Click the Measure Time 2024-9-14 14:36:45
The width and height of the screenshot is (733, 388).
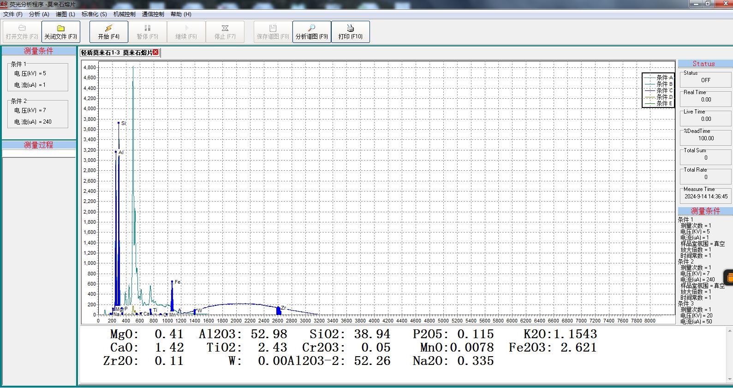click(706, 197)
